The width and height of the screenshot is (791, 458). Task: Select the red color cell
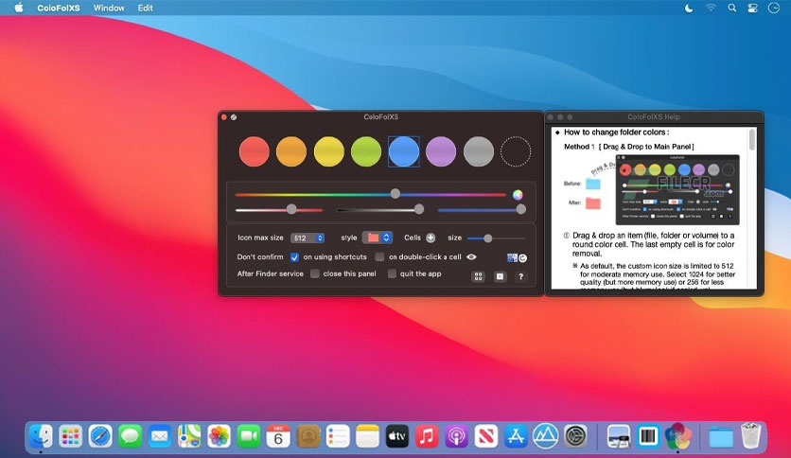(x=255, y=151)
